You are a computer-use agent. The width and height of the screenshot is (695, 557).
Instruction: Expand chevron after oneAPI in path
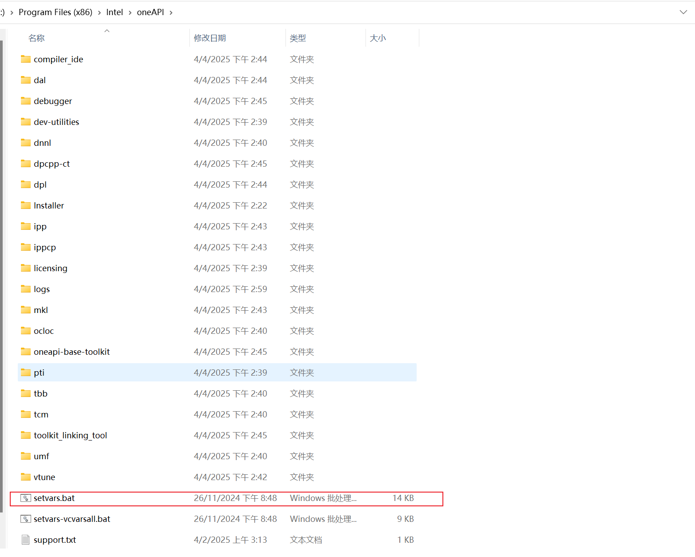[171, 12]
